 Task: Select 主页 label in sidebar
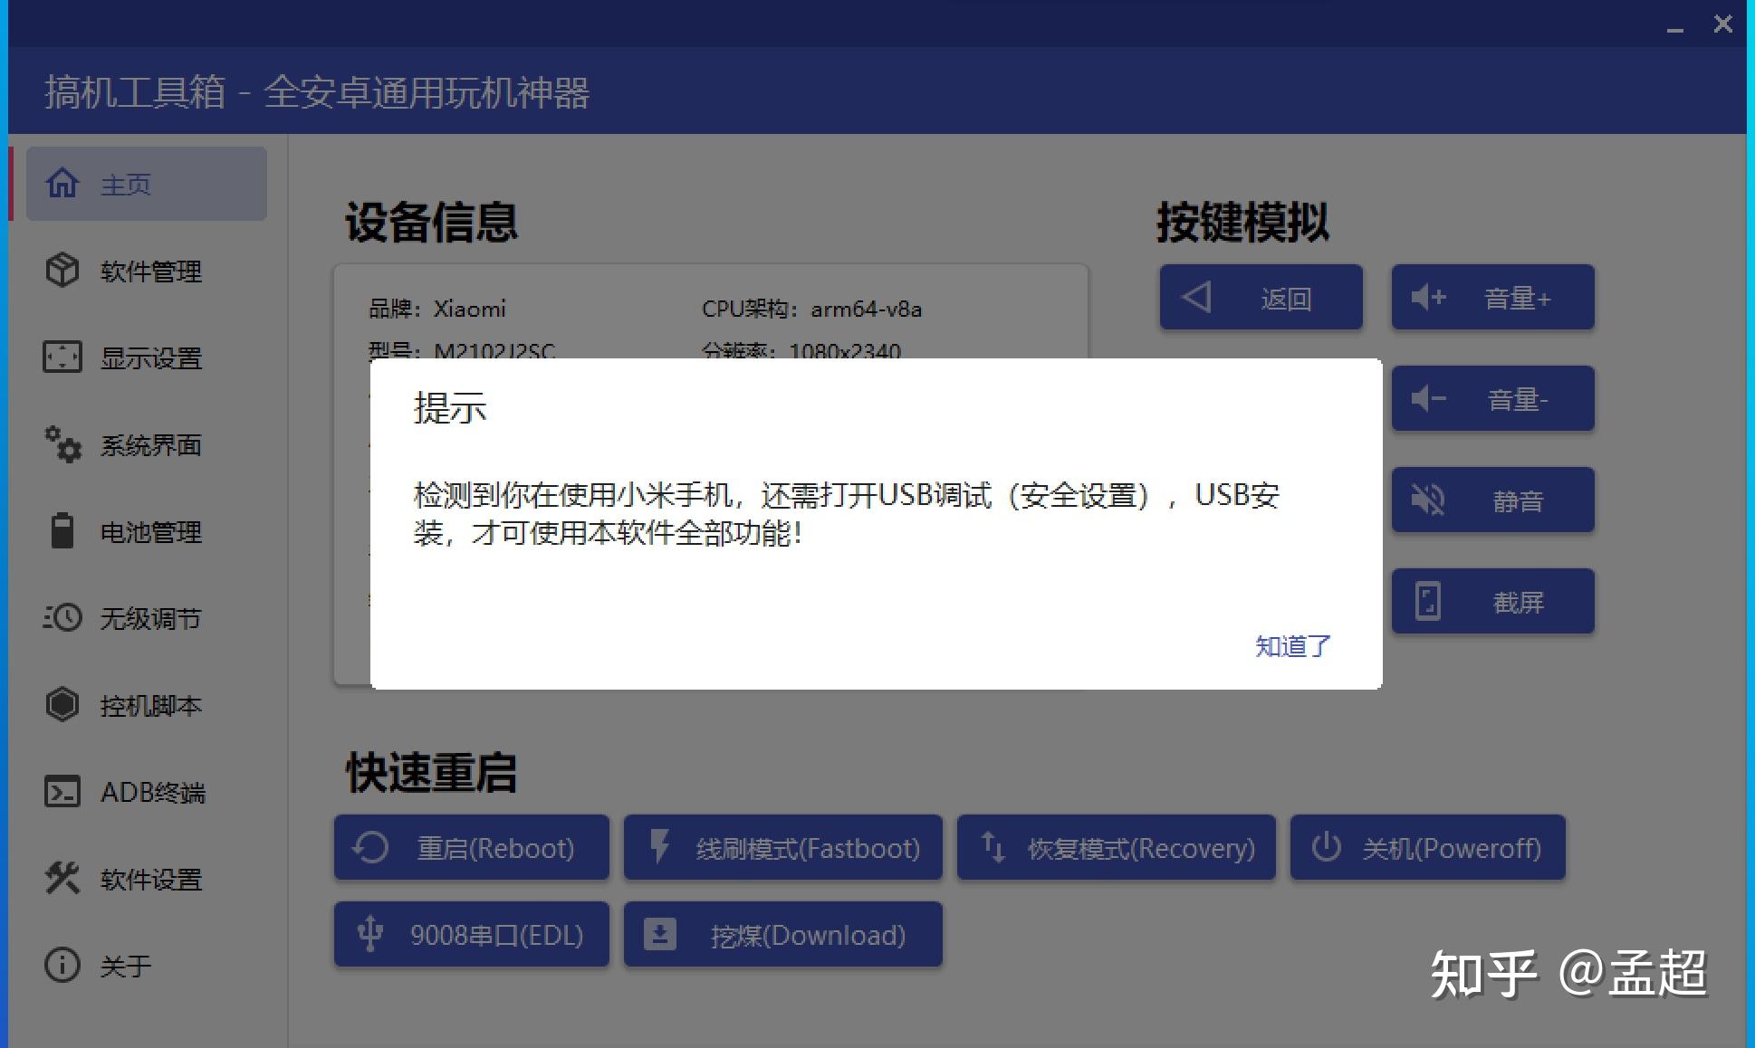point(126,185)
